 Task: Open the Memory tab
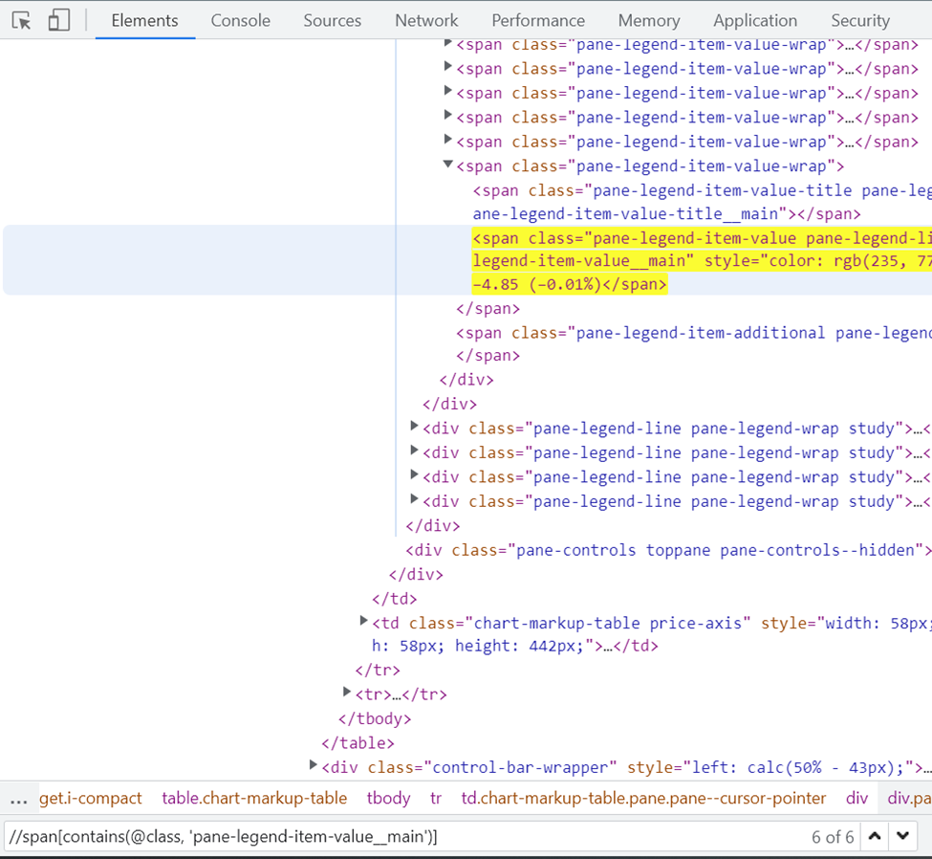(x=648, y=20)
